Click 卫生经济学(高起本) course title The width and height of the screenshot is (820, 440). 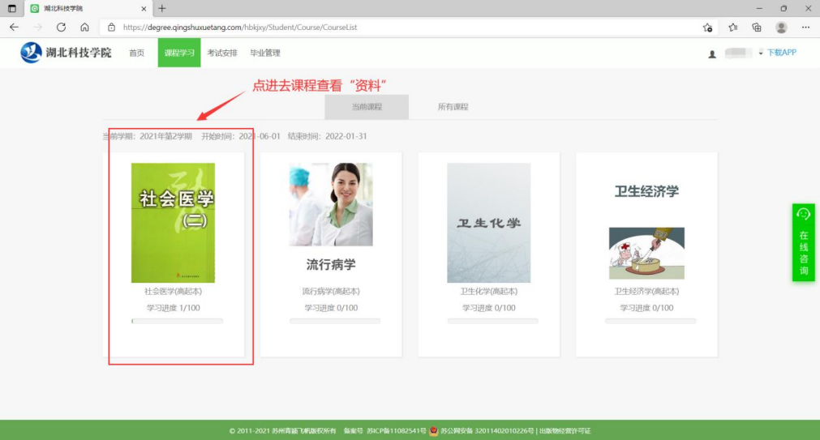[646, 291]
